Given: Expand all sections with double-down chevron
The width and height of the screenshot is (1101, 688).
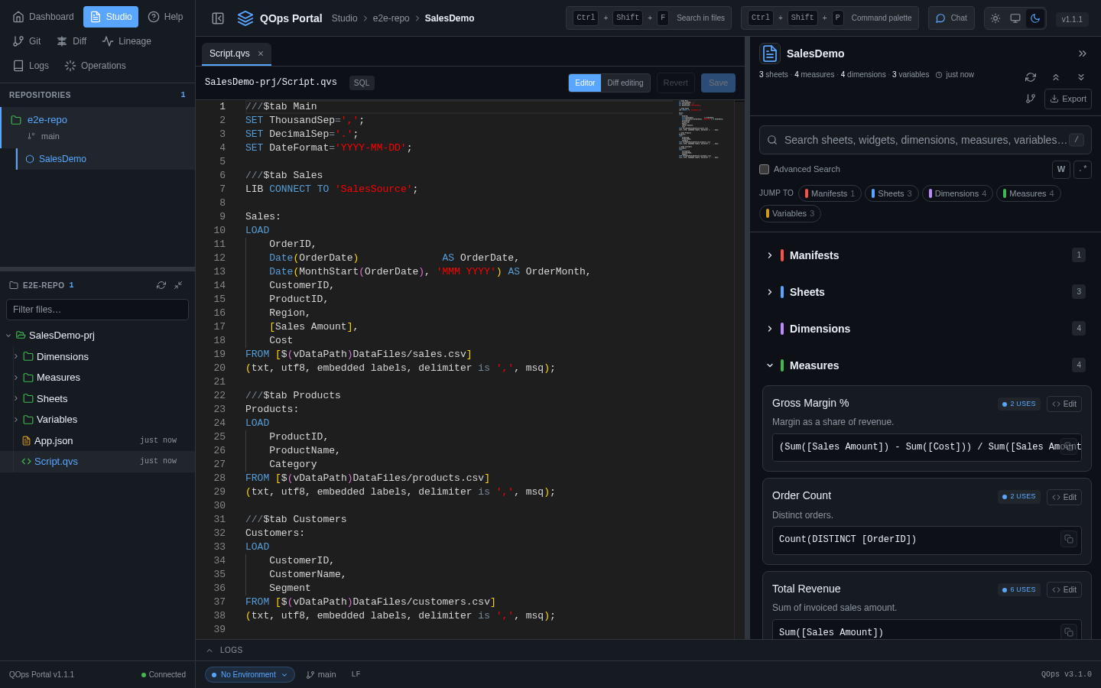Looking at the screenshot, I should point(1081,77).
